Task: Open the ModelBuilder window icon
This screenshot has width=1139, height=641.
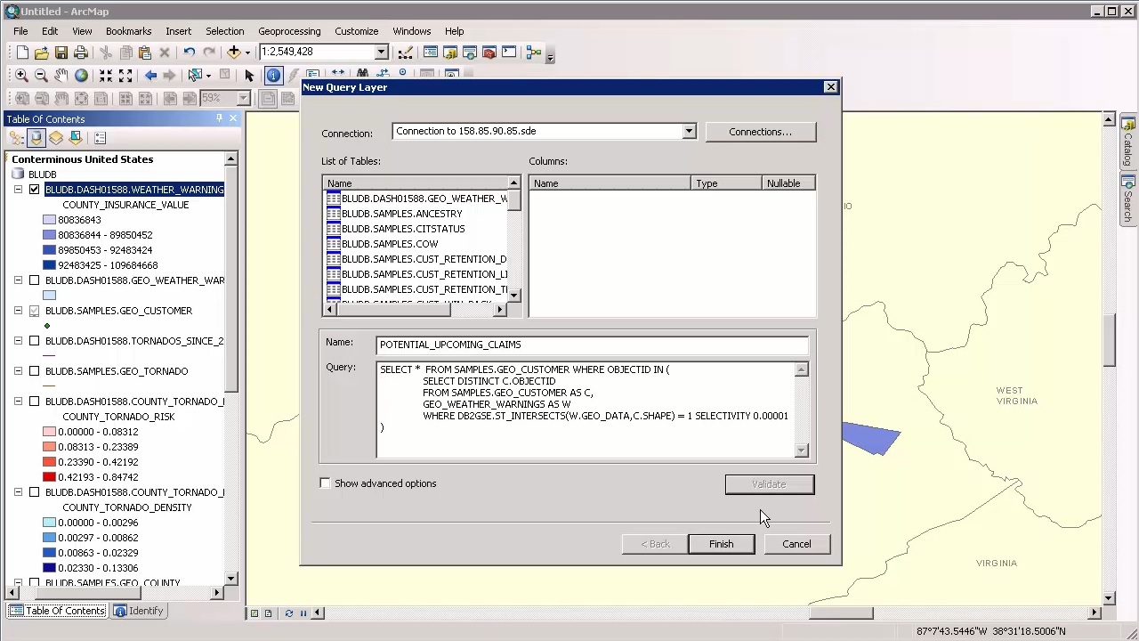Action: pos(534,53)
